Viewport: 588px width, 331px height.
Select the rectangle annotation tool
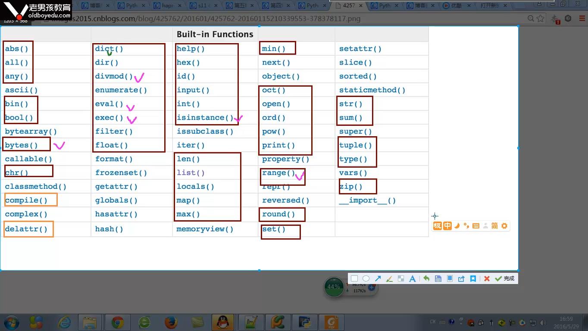(354, 278)
